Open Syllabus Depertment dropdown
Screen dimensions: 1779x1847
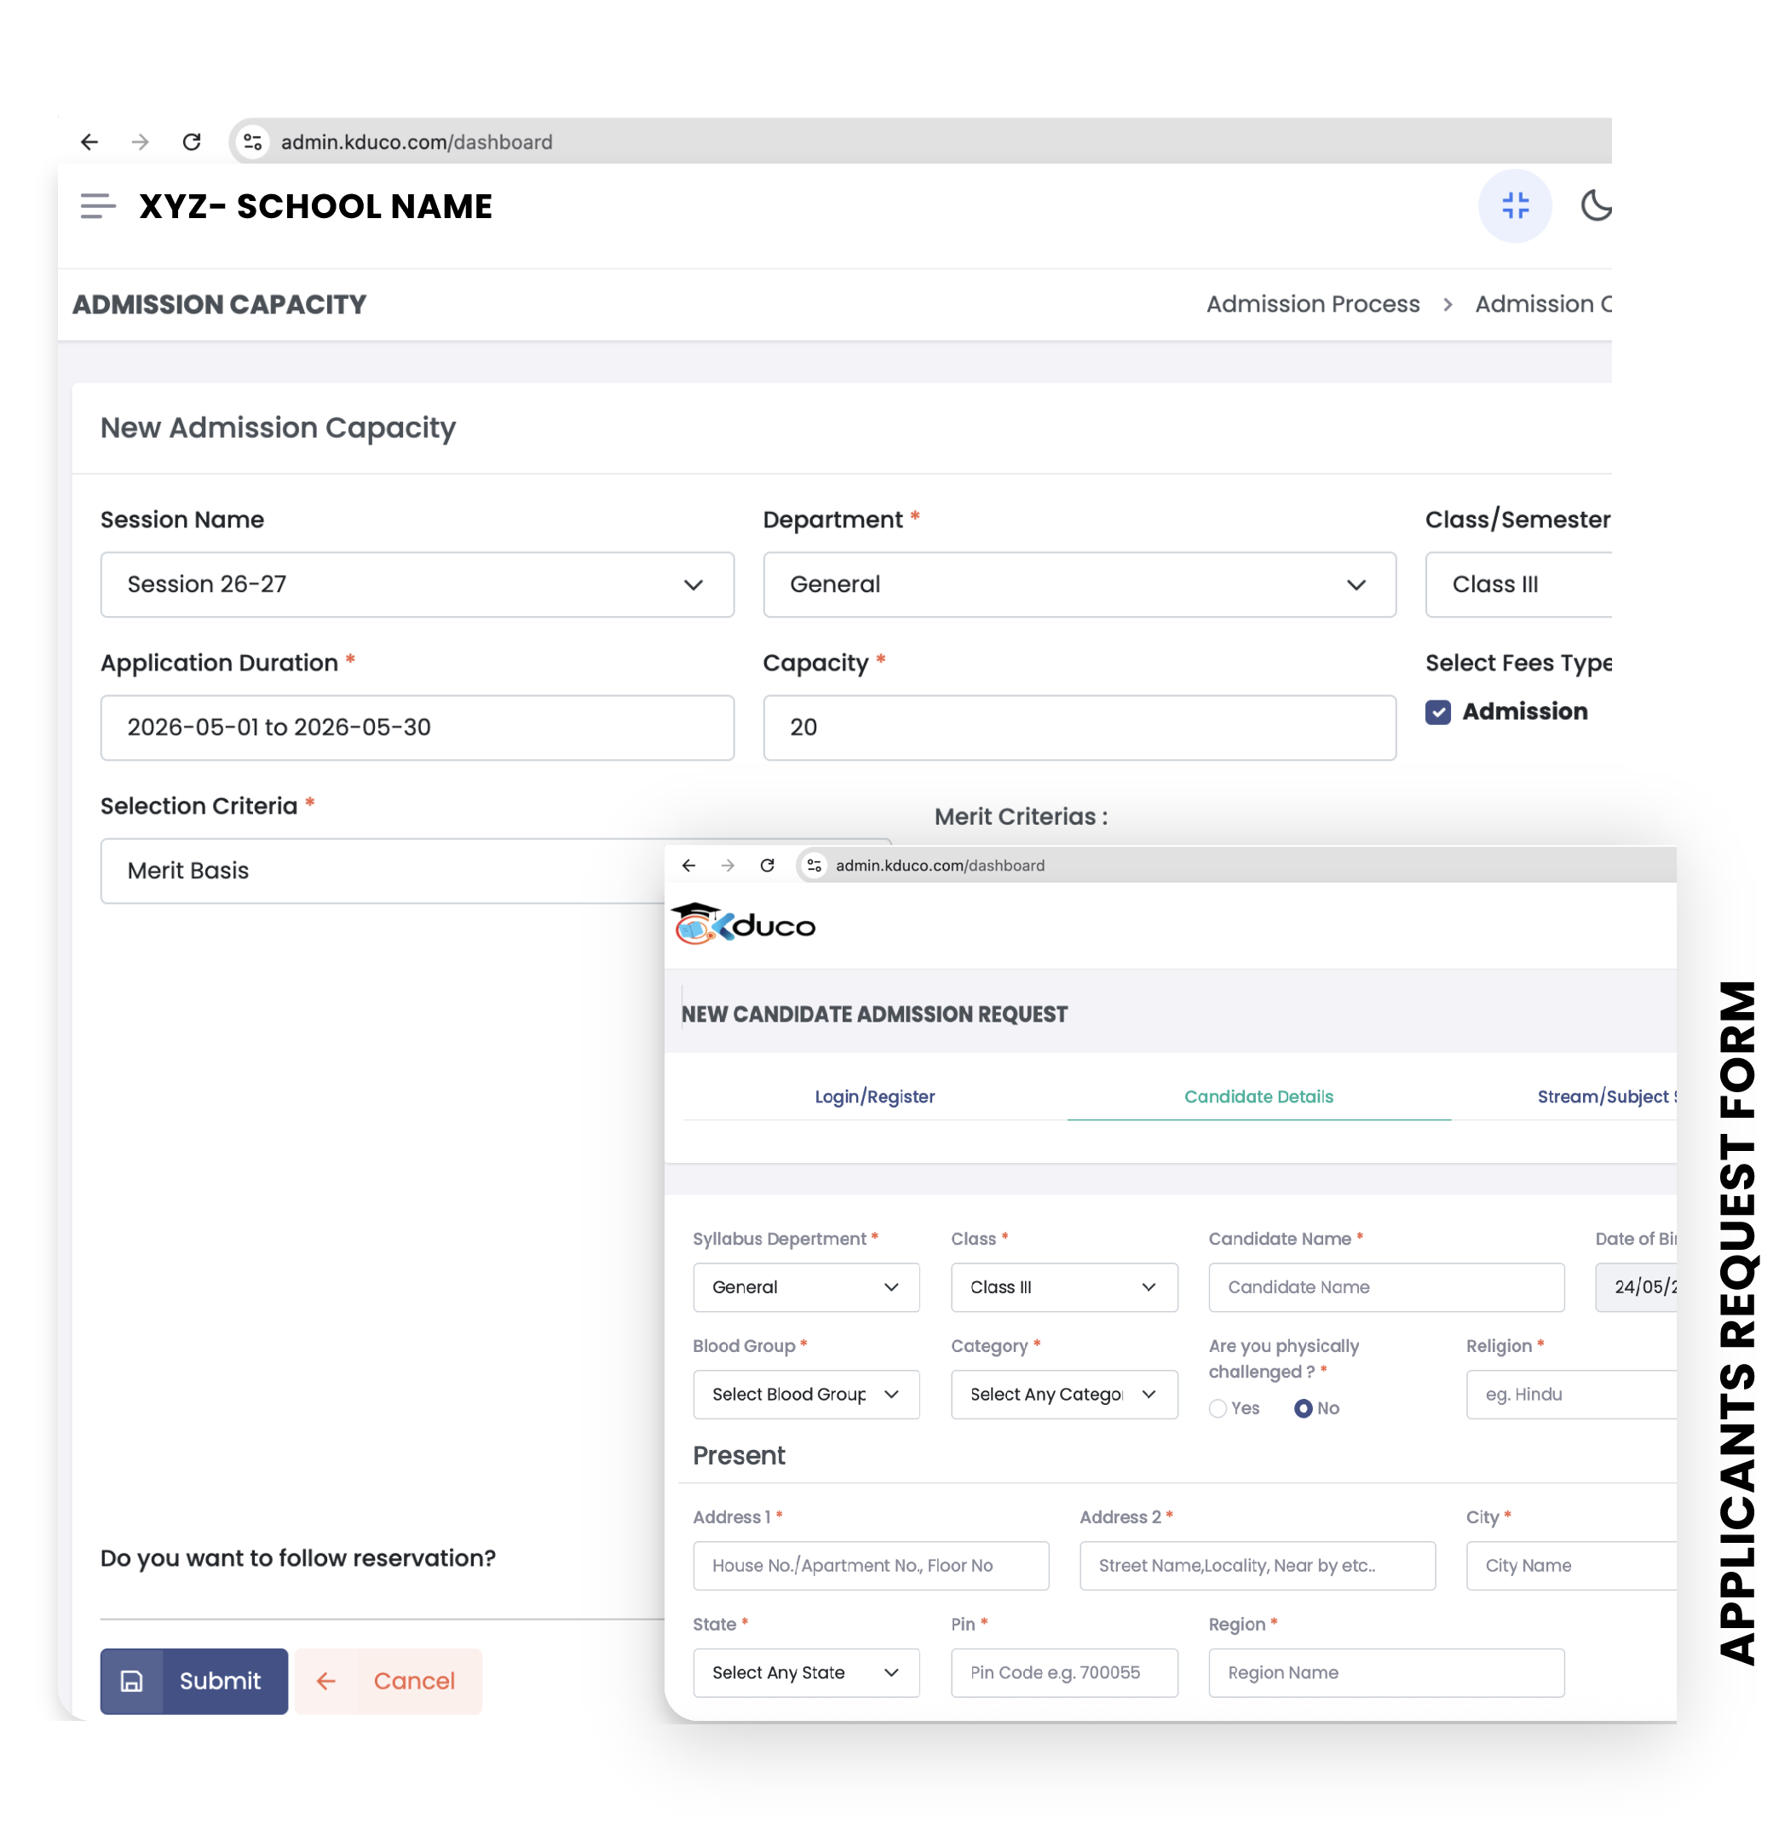tap(807, 1287)
